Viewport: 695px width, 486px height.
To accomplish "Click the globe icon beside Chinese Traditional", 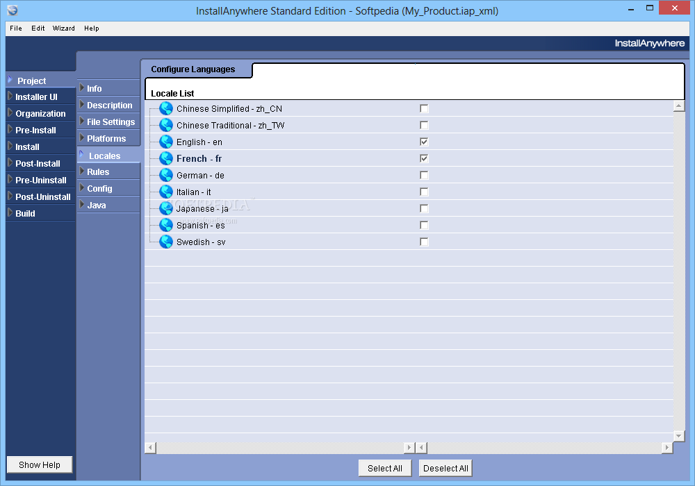I will click(x=166, y=125).
